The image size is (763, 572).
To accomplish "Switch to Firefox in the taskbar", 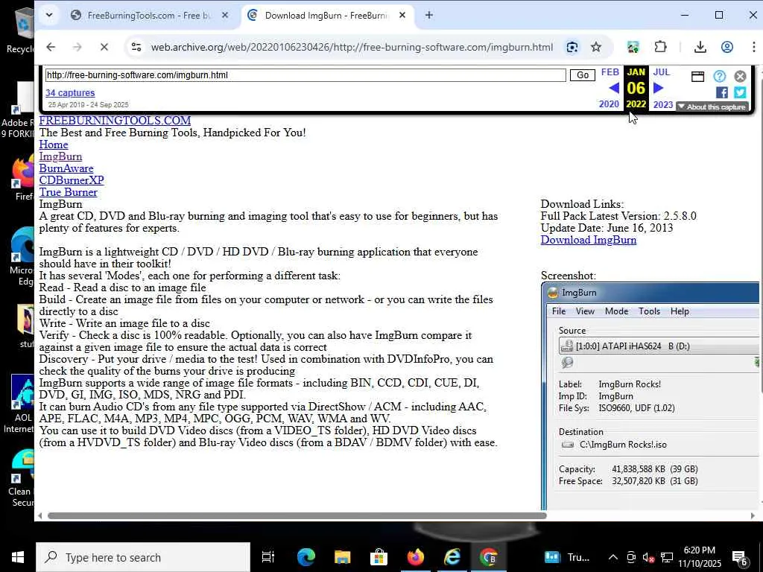I will coord(416,557).
